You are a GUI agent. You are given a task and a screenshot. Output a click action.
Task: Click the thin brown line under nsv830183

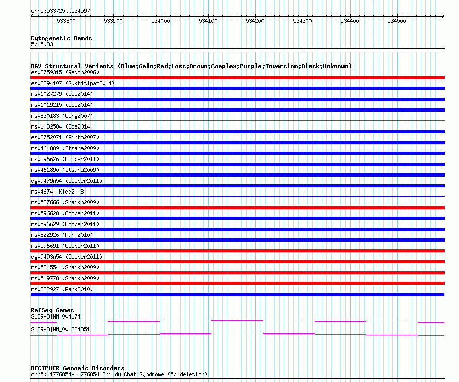point(237,120)
